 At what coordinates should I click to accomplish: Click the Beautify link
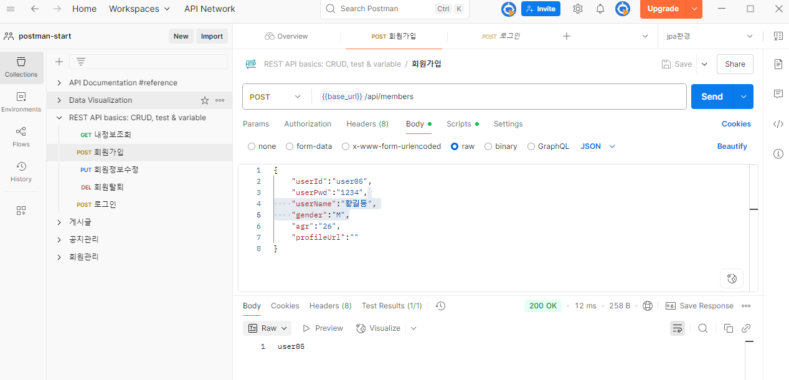click(732, 146)
